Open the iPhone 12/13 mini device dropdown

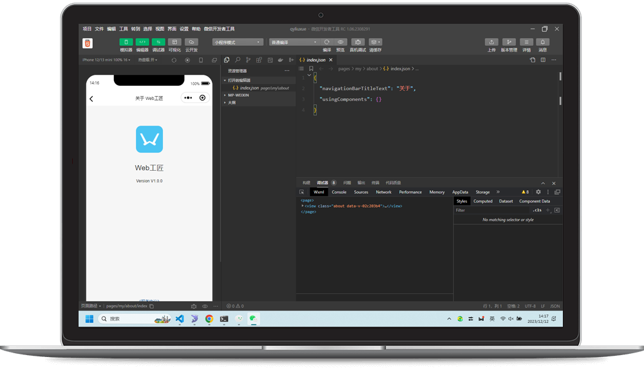106,60
